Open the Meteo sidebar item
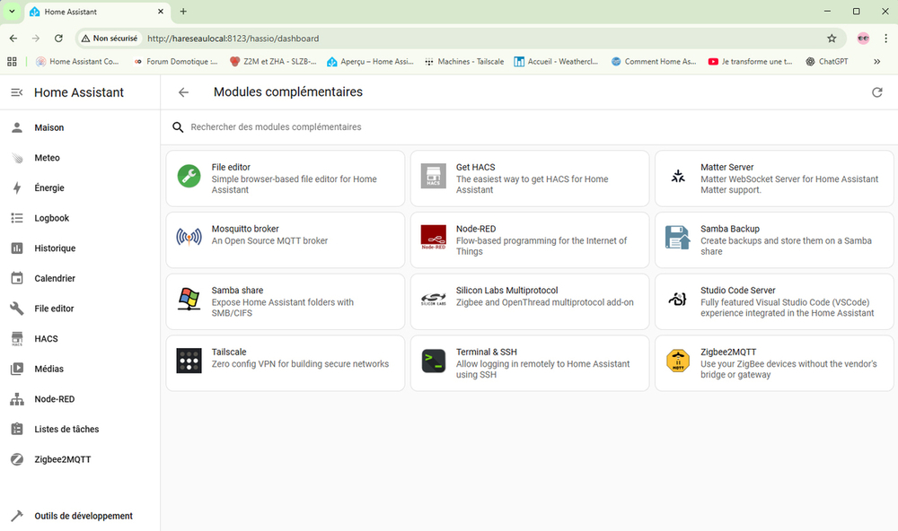Image resolution: width=898 pixels, height=531 pixels. [80, 158]
